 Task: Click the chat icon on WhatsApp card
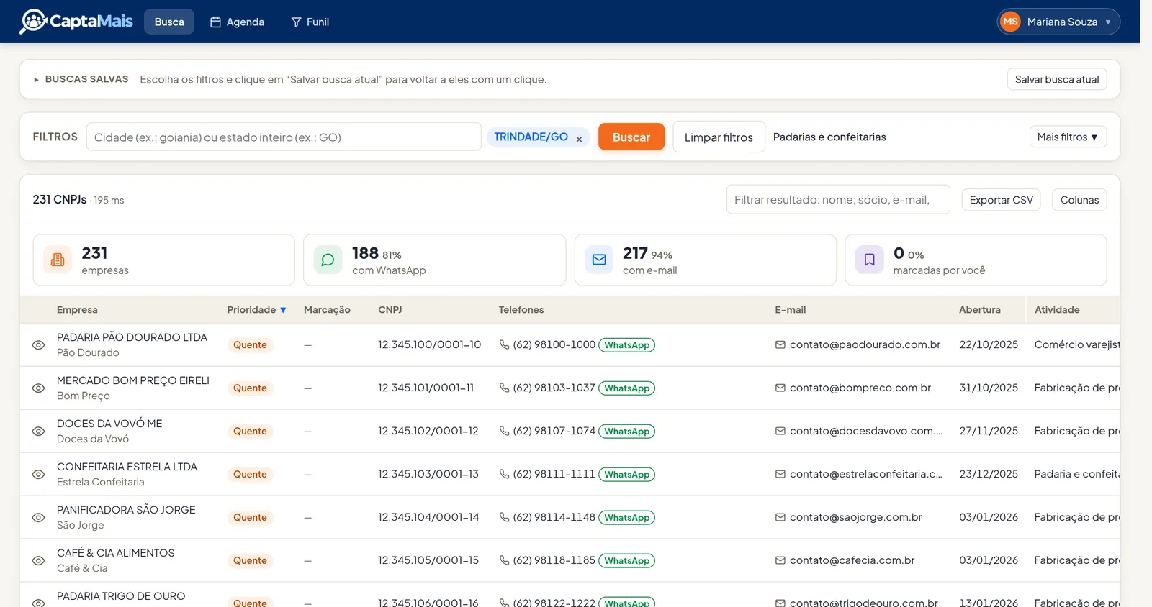[328, 260]
